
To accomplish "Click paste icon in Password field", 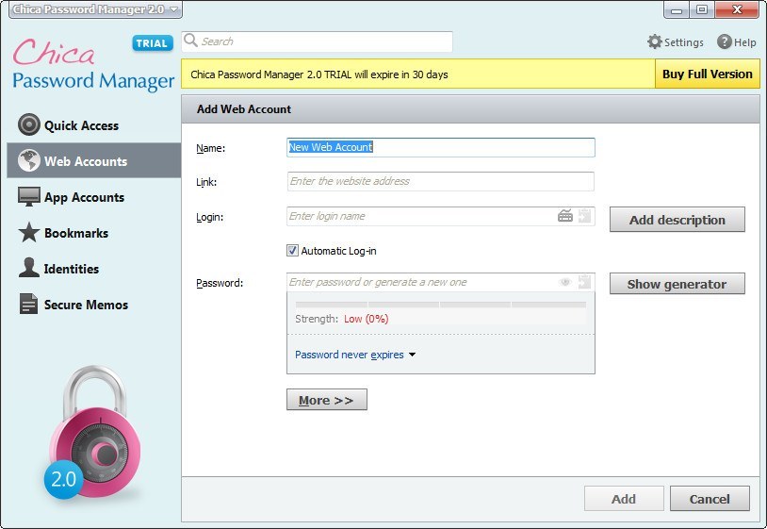I will point(584,281).
